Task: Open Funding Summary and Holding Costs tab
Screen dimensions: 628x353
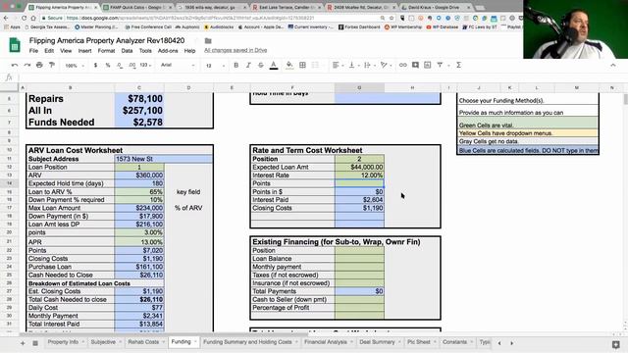Action: pyautogui.click(x=247, y=342)
